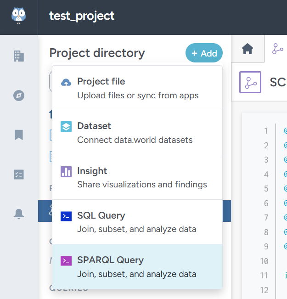
Task: Click the test_project title link
Action: [x=82, y=17]
